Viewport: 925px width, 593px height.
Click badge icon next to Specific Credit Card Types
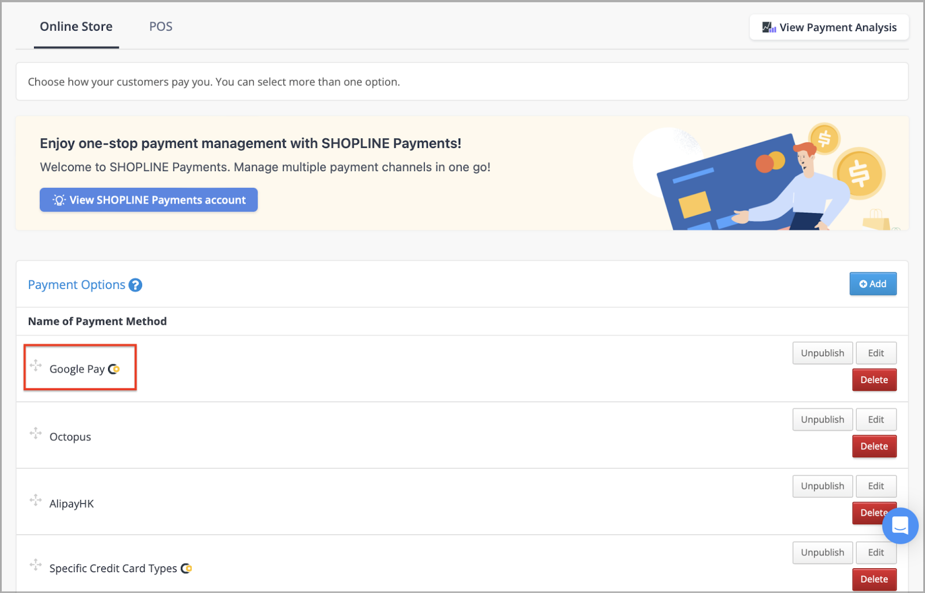point(186,568)
